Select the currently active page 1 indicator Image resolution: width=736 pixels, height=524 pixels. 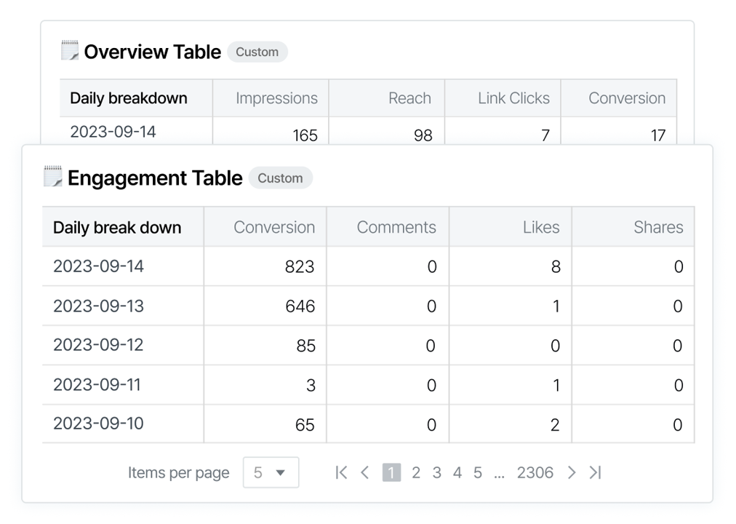pyautogui.click(x=391, y=472)
